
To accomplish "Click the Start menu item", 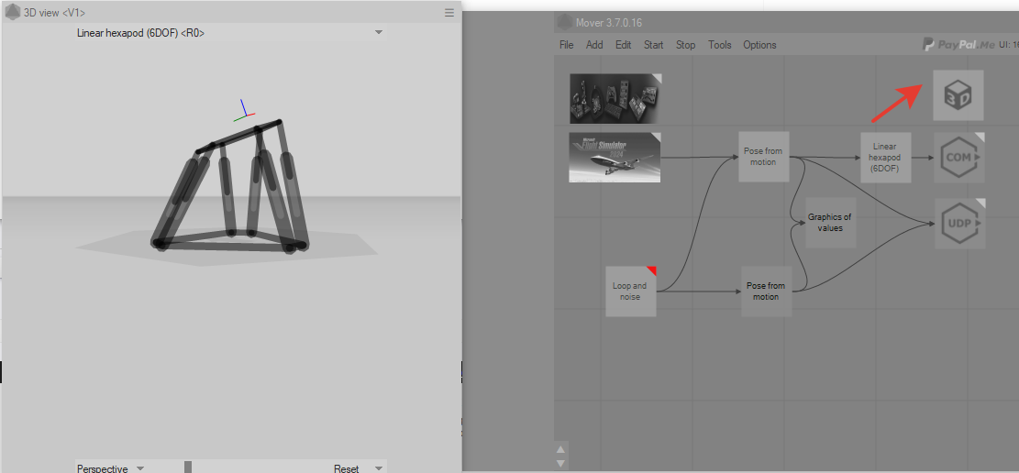I will pyautogui.click(x=653, y=45).
